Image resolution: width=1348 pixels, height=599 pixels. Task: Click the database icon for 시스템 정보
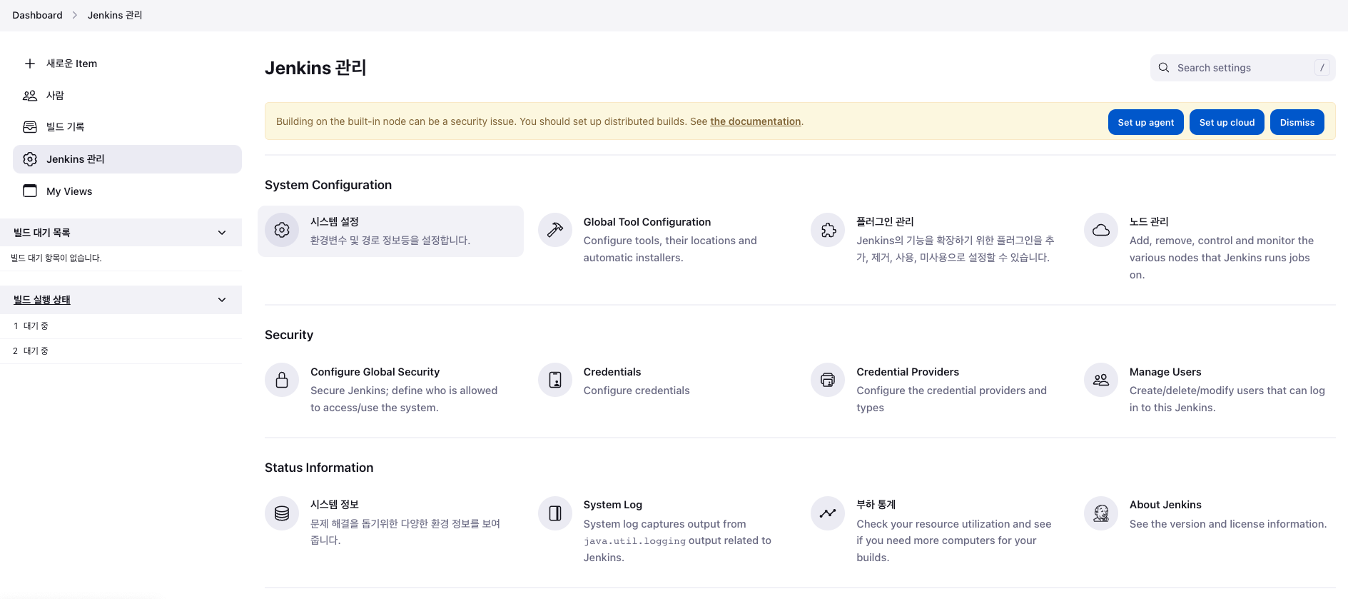pos(282,513)
